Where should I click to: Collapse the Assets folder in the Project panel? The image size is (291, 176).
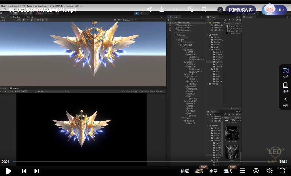click(208, 35)
